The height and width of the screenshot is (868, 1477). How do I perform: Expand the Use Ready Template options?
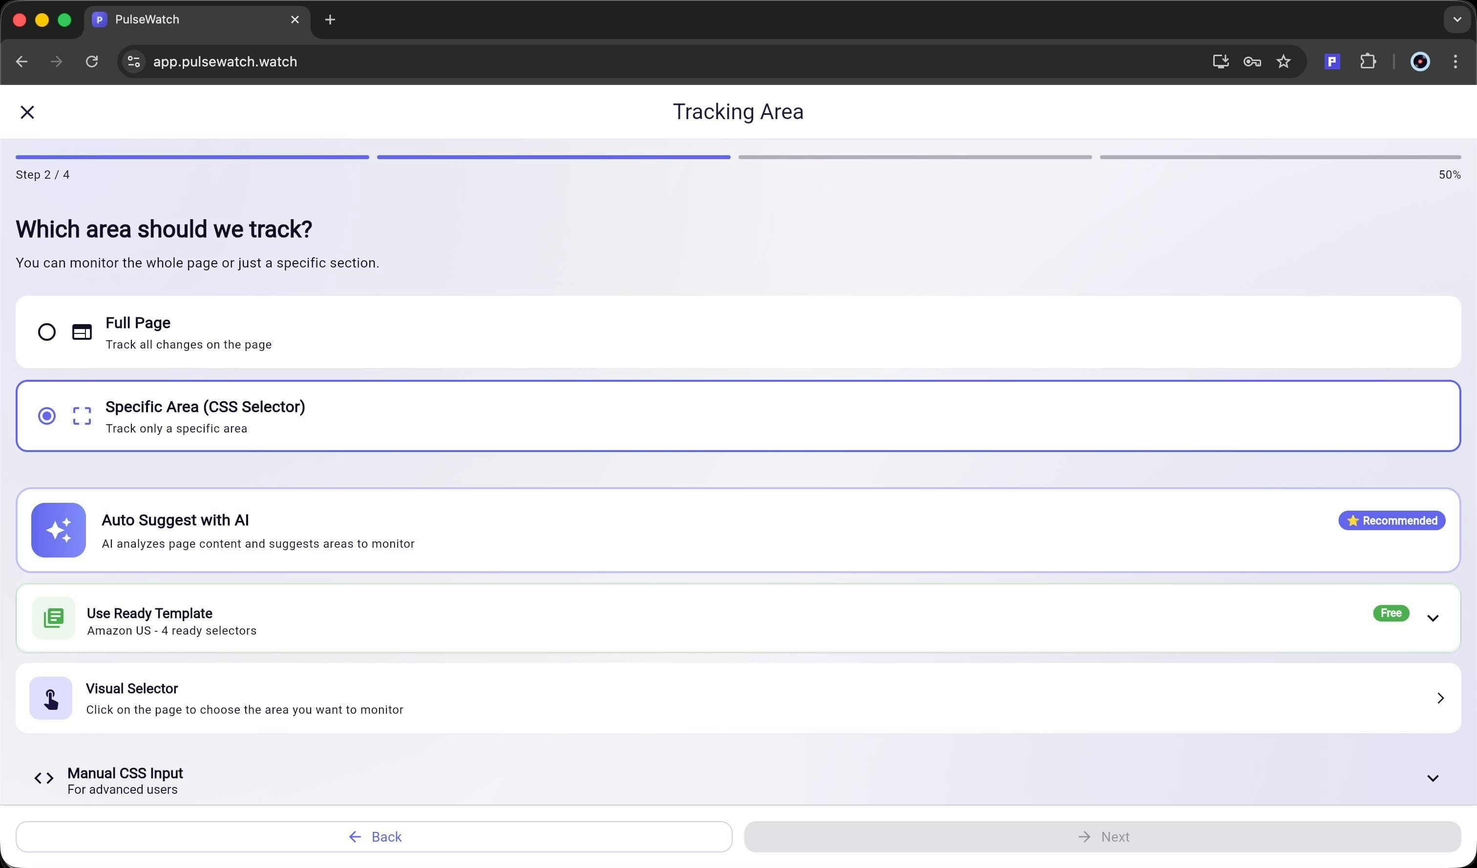[x=1433, y=618]
